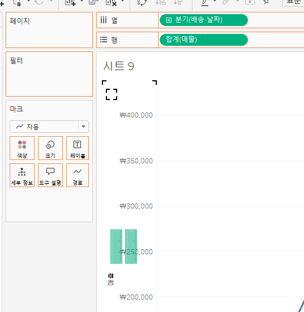Open the new worksheet dropdown arrow
The image size is (304, 312).
pos(82,1)
